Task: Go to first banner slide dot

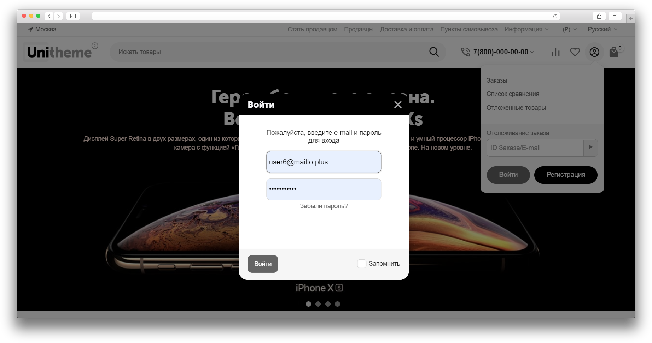Action: coord(308,304)
